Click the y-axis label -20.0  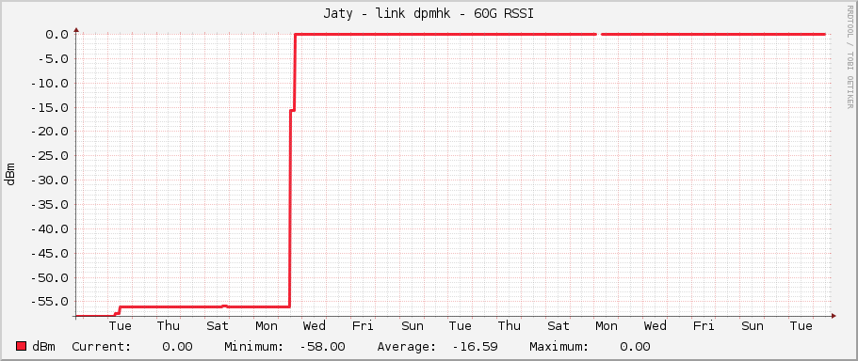click(49, 132)
